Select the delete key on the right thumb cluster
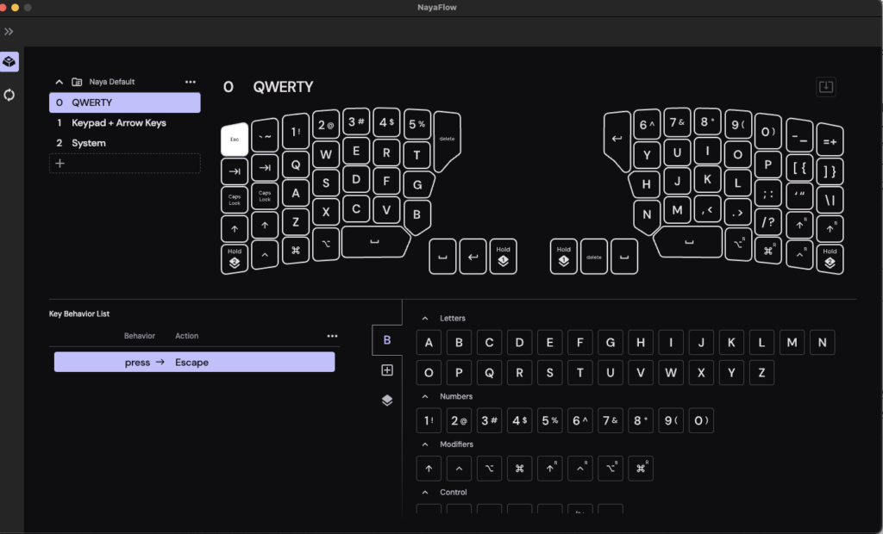The image size is (883, 534). 594,257
